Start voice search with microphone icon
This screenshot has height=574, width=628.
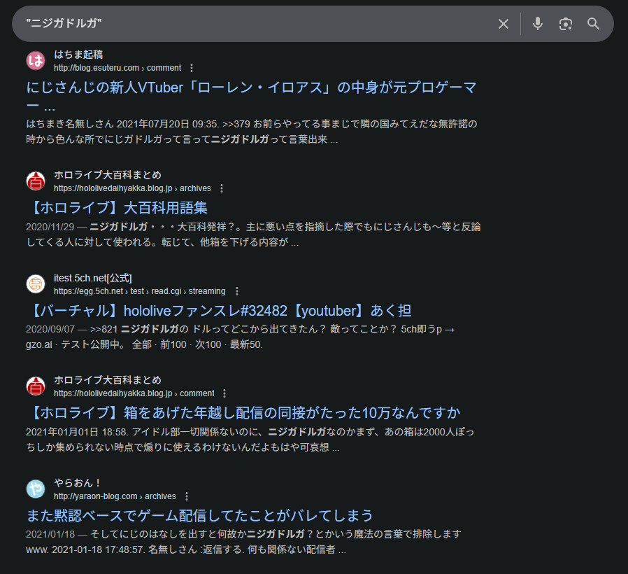537,24
